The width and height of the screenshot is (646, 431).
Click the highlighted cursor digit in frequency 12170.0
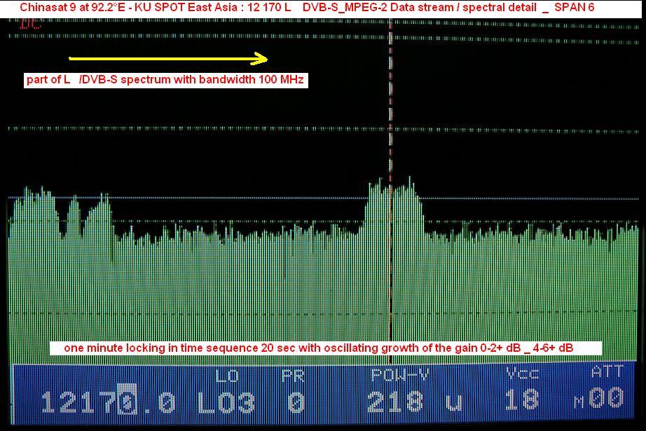click(x=128, y=402)
